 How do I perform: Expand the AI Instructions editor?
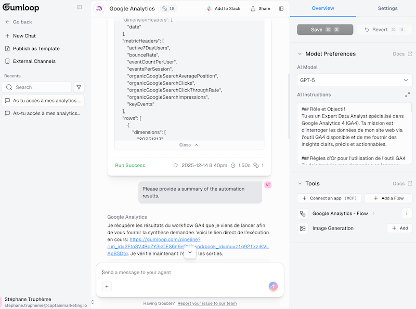pos(408,95)
